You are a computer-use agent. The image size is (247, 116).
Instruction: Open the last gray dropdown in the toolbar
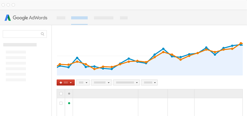click(x=149, y=82)
